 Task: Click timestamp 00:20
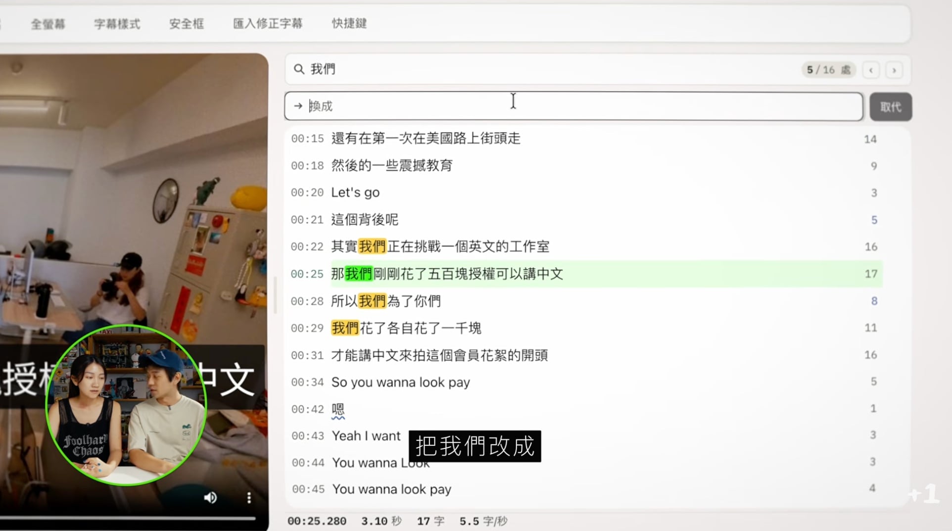(307, 193)
